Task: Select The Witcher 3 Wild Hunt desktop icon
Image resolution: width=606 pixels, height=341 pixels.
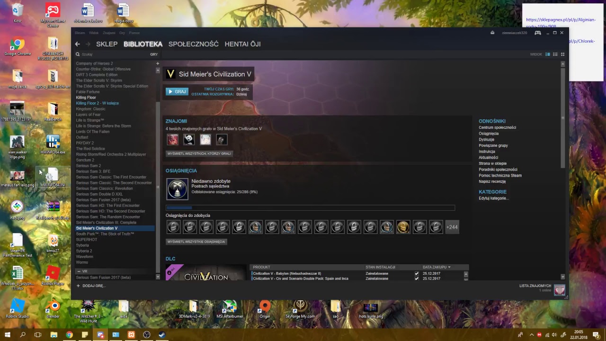Action: pos(88,312)
